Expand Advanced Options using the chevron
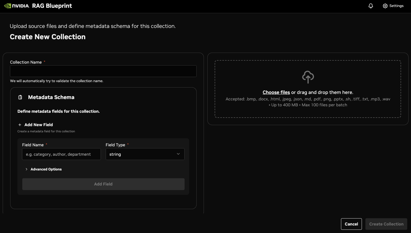The image size is (411, 233). point(26,169)
